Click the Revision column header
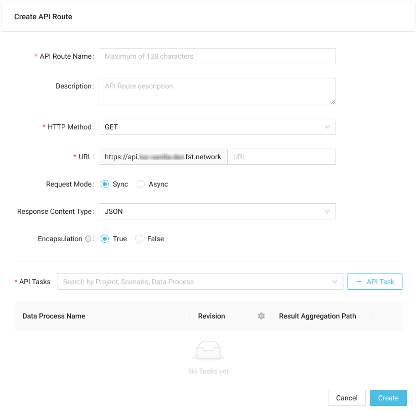The width and height of the screenshot is (417, 411). pyautogui.click(x=212, y=316)
